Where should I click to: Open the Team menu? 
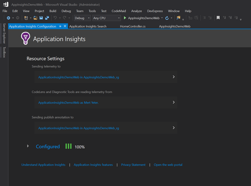point(80,11)
